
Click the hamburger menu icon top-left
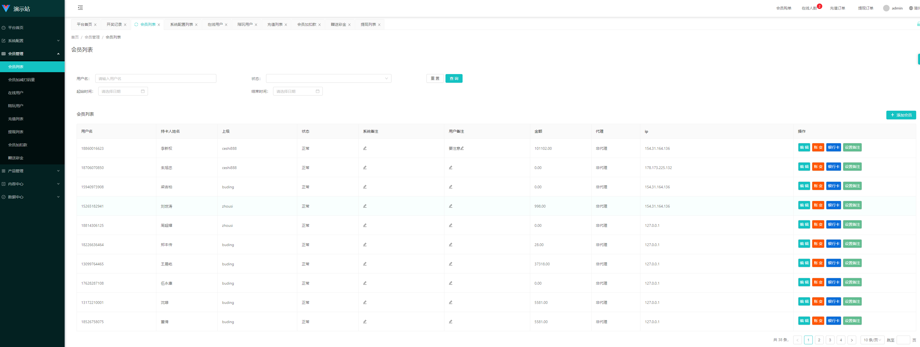(x=80, y=8)
